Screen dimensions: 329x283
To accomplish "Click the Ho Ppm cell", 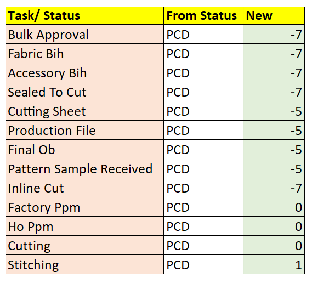I will 85,227.
